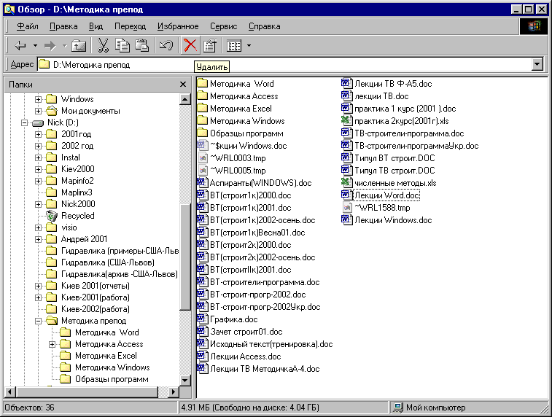Select практика 2курс(2001г).xls Excel icon
The height and width of the screenshot is (417, 552).
[346, 121]
